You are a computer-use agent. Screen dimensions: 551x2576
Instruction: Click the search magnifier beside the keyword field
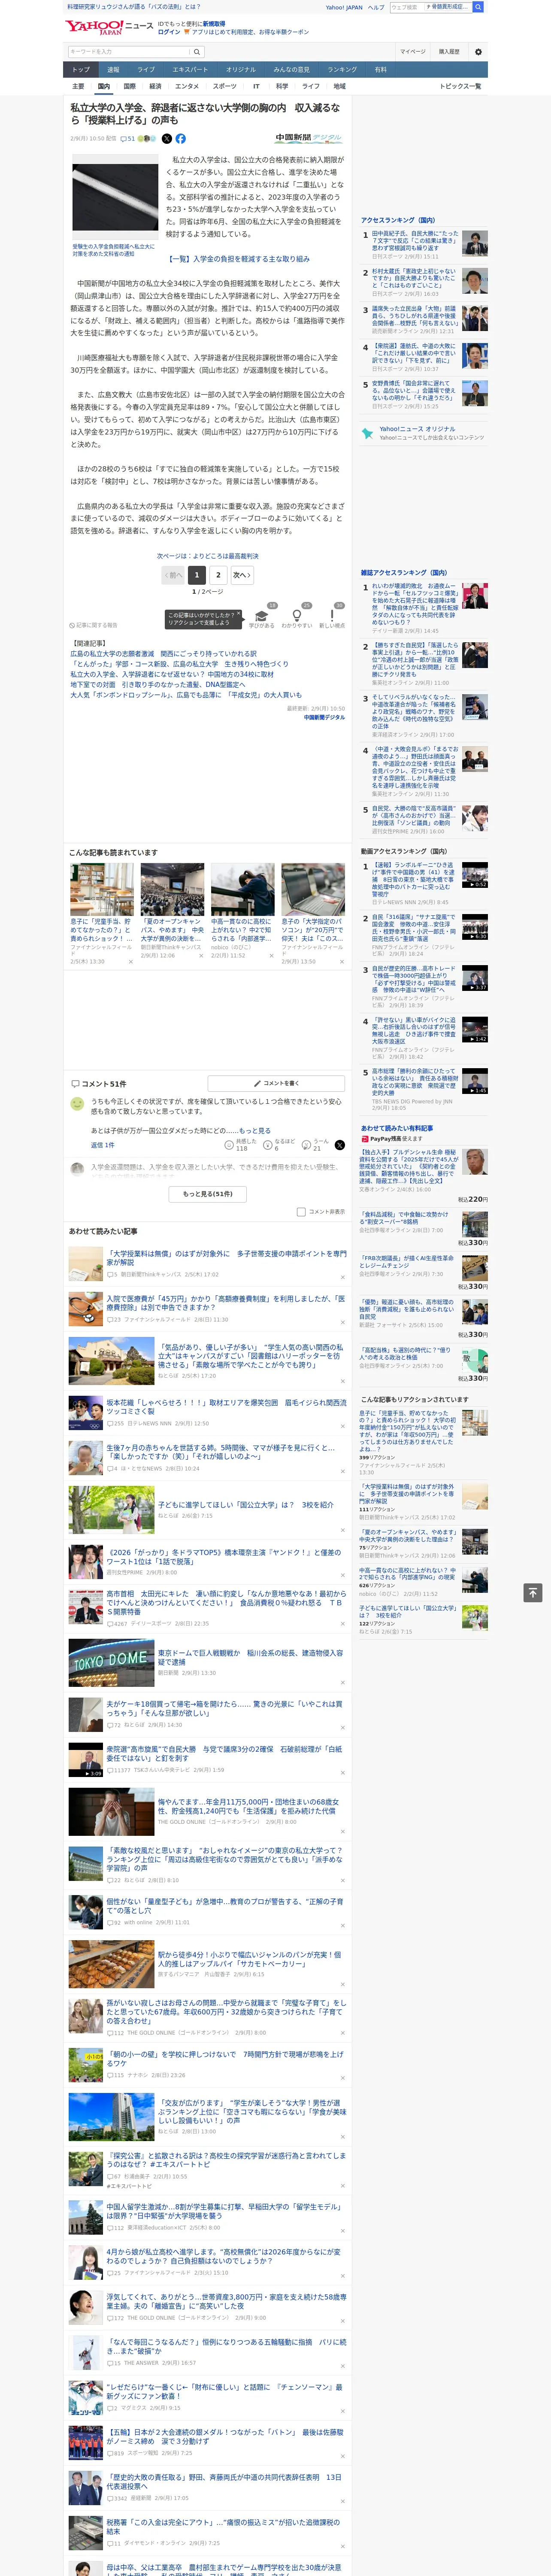click(197, 52)
